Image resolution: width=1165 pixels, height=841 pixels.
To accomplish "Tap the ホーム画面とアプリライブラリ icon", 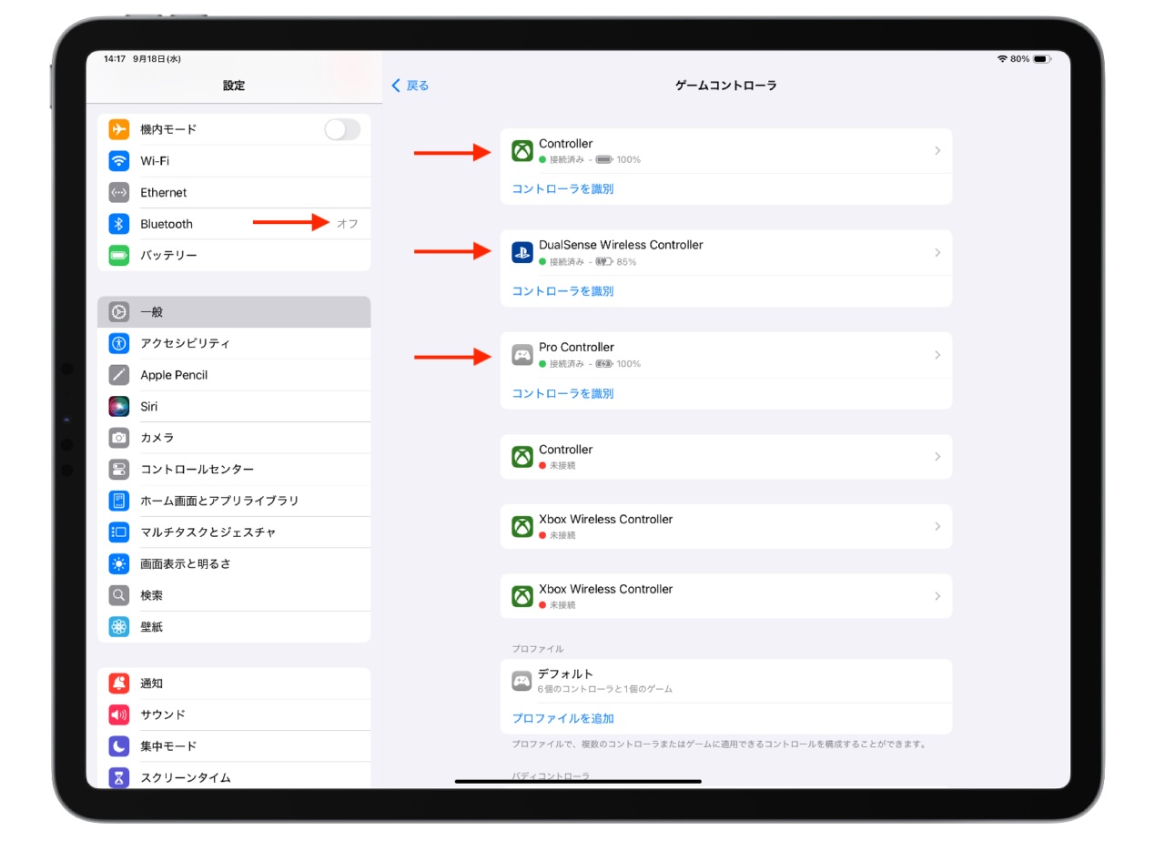I will pos(119,501).
